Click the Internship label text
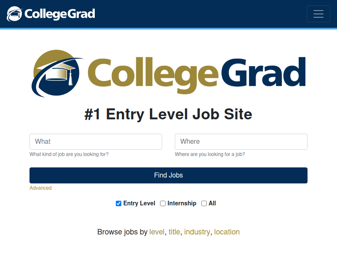The height and width of the screenshot is (253, 337). coord(182,203)
